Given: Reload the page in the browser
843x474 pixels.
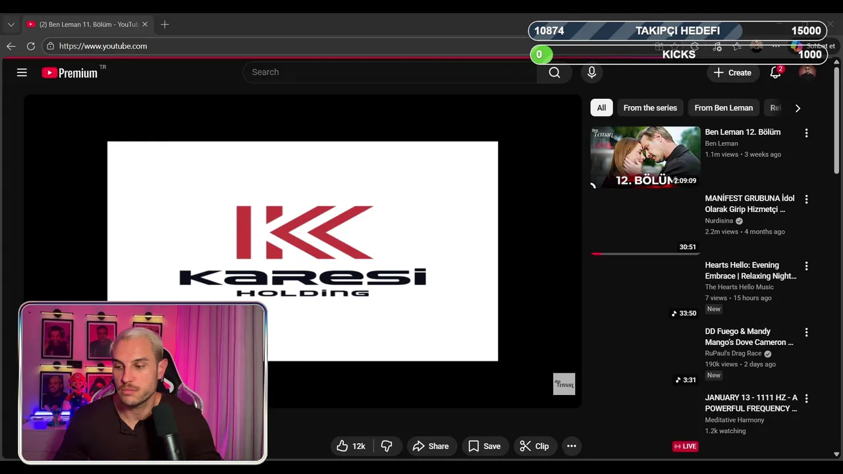Looking at the screenshot, I should click(x=31, y=46).
